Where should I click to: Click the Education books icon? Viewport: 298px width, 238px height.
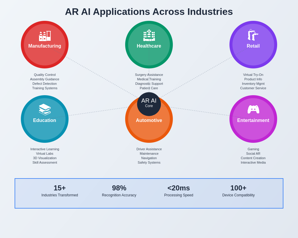(x=45, y=110)
